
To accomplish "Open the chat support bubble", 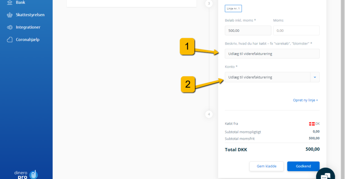I will 325,175.
